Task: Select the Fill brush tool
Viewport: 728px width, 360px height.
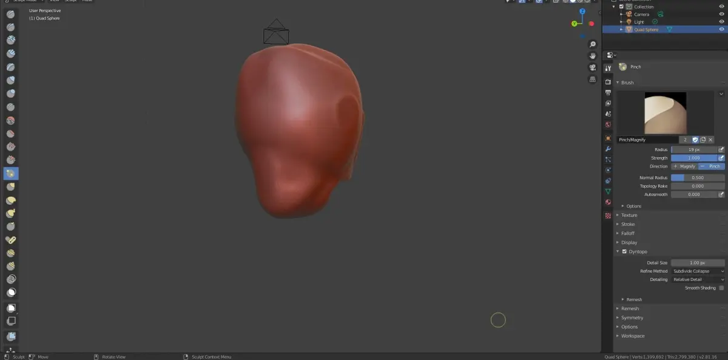Action: [x=11, y=147]
